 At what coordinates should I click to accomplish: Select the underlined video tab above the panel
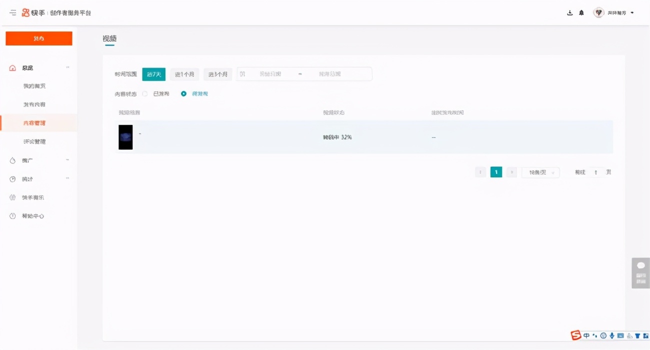[109, 38]
